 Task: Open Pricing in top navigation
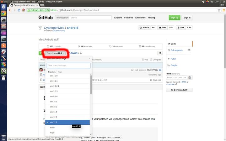click(151, 18)
